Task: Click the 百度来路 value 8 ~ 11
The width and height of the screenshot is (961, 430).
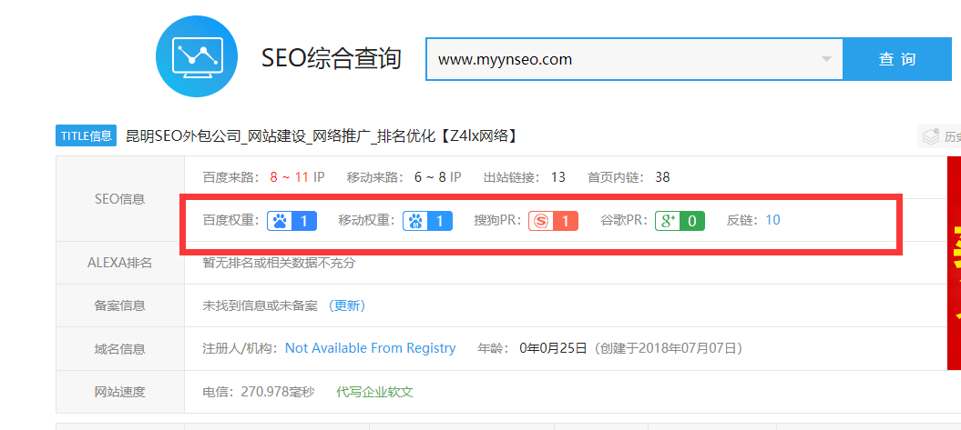Action: pos(290,178)
